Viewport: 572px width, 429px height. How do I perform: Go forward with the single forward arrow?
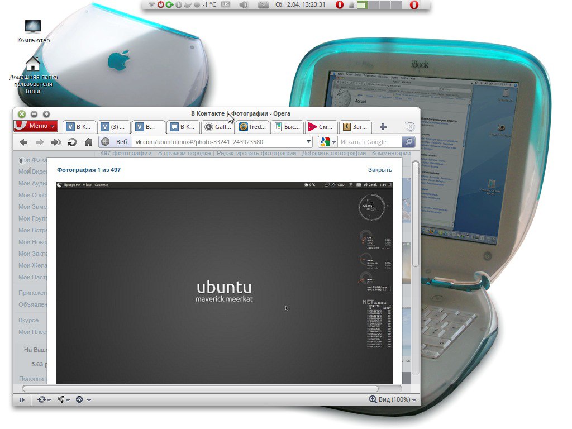(x=40, y=142)
